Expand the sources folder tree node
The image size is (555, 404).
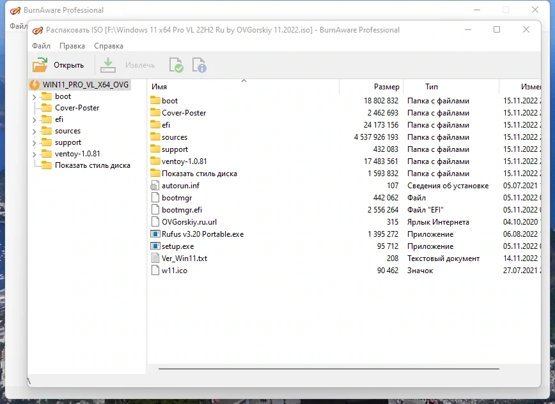point(35,131)
